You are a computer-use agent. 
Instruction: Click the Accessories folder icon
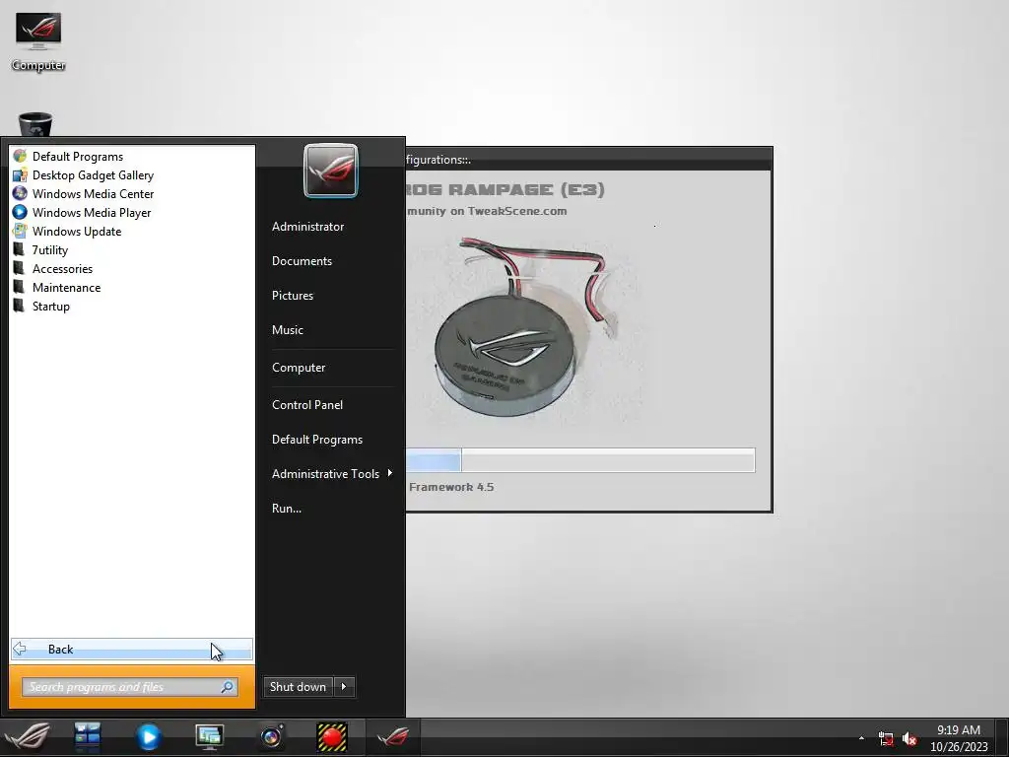(x=20, y=268)
